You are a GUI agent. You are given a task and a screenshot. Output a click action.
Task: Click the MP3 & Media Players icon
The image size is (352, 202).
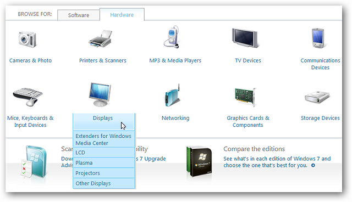pos(172,37)
